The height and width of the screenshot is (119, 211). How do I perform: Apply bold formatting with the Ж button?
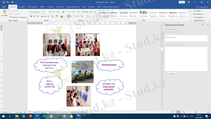(31, 16)
